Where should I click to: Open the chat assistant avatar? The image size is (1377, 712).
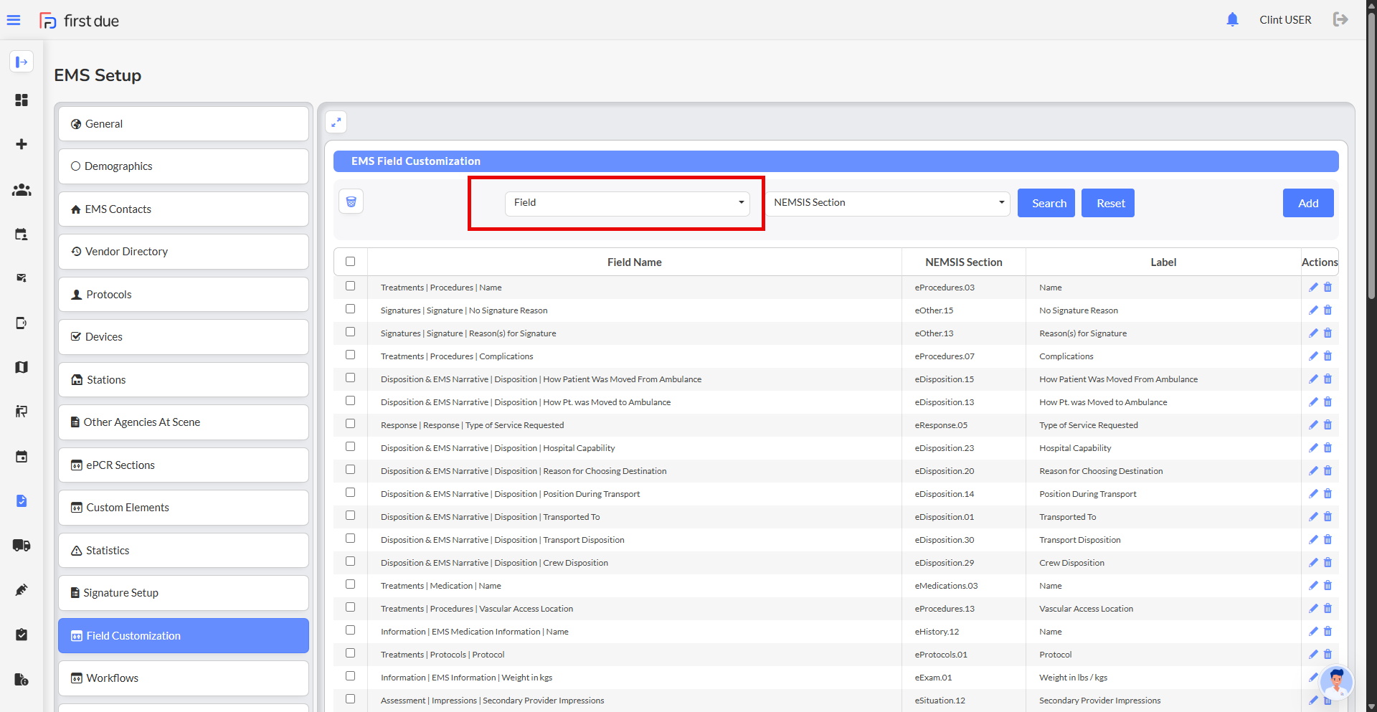pyautogui.click(x=1335, y=680)
